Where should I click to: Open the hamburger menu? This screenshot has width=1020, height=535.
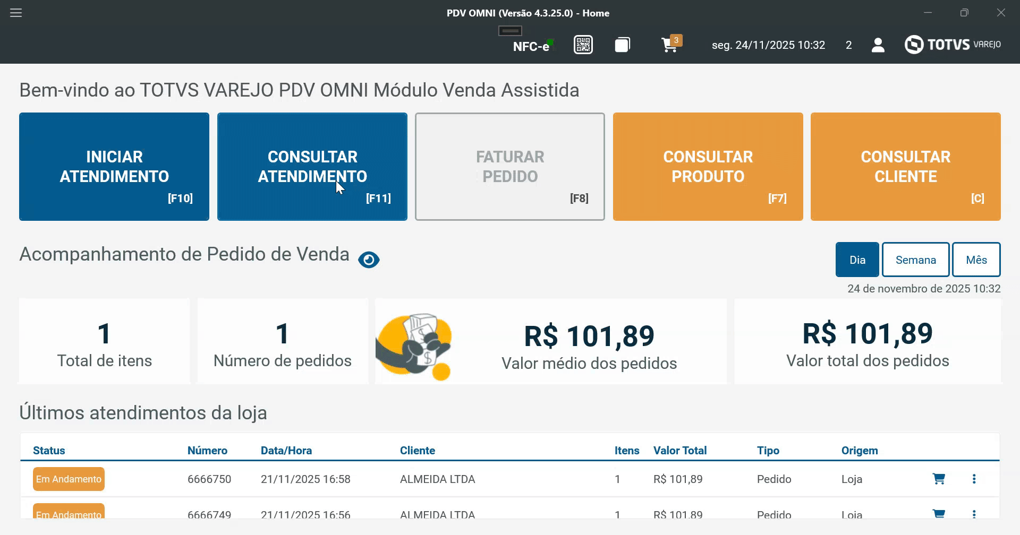tap(16, 13)
